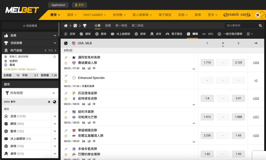Screen dimensions: 266x160
Task: Open the 體育 navigation menu
Action: [x=55, y=15]
